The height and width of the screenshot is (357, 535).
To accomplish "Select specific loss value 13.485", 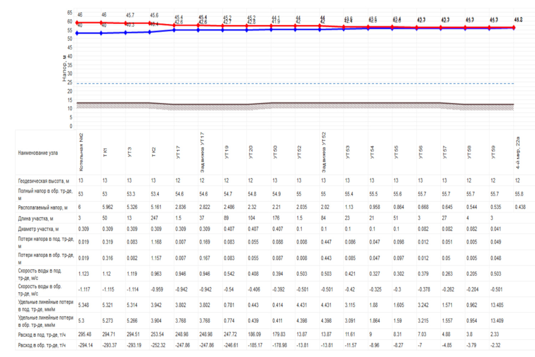I will 497,305.
